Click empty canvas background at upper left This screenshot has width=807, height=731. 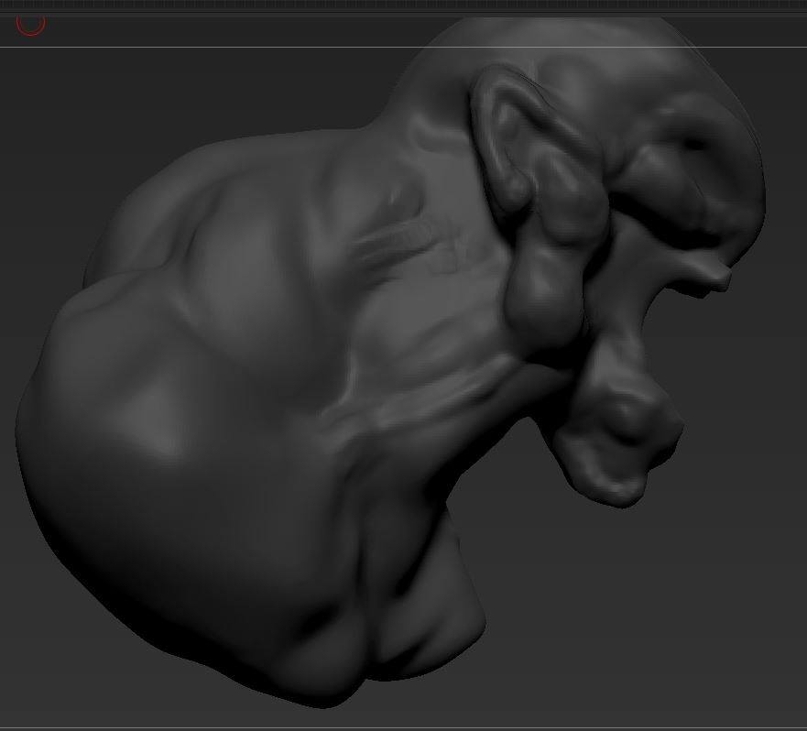(x=155, y=103)
